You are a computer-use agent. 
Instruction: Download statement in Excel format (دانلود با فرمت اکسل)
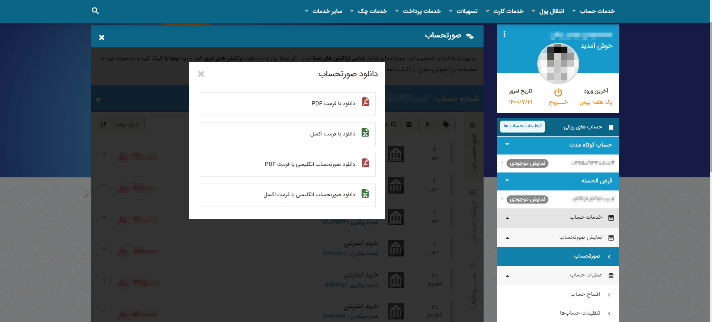[287, 134]
